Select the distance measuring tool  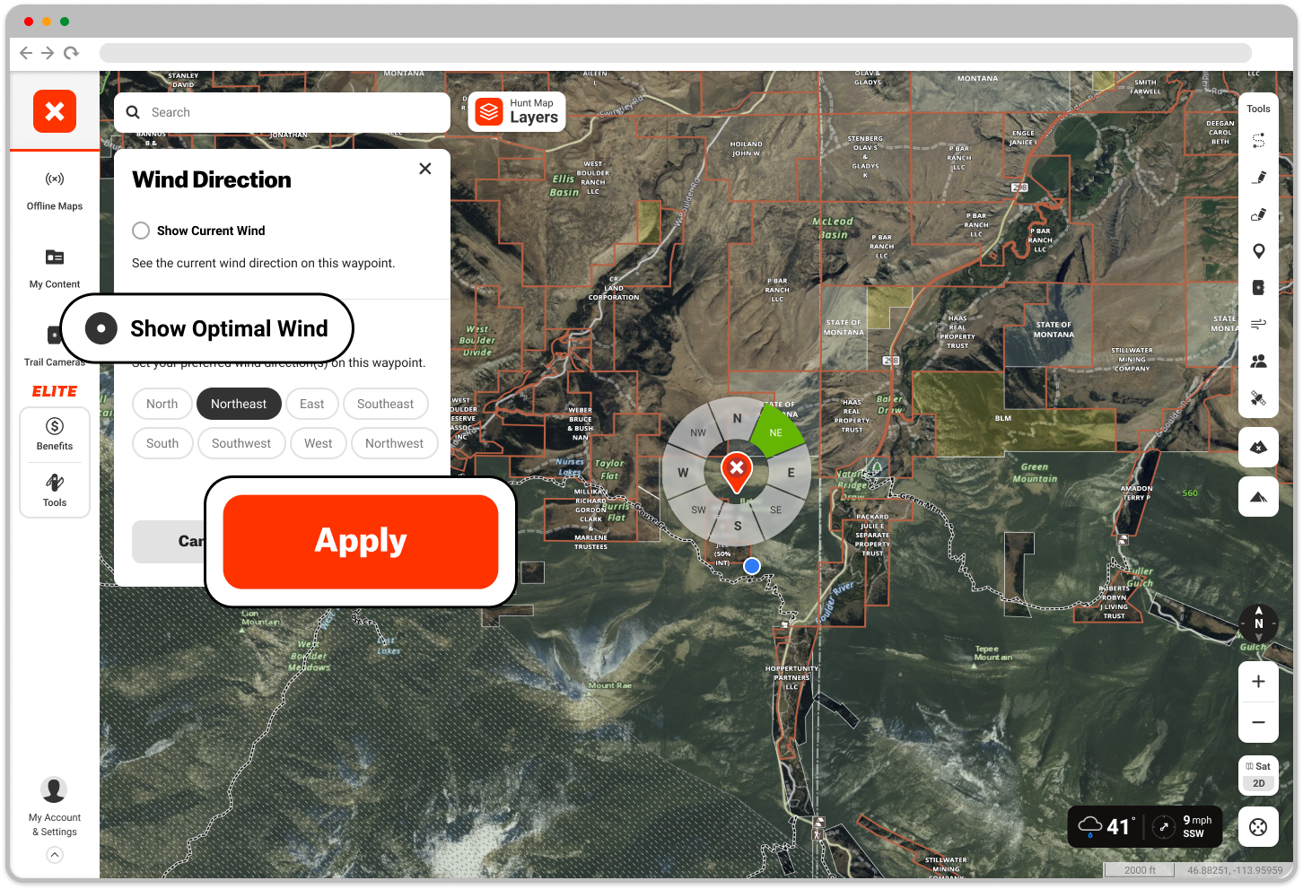pos(1258,141)
